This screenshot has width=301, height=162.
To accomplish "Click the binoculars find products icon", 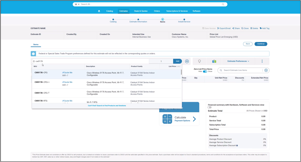I will pyautogui.click(x=187, y=61).
